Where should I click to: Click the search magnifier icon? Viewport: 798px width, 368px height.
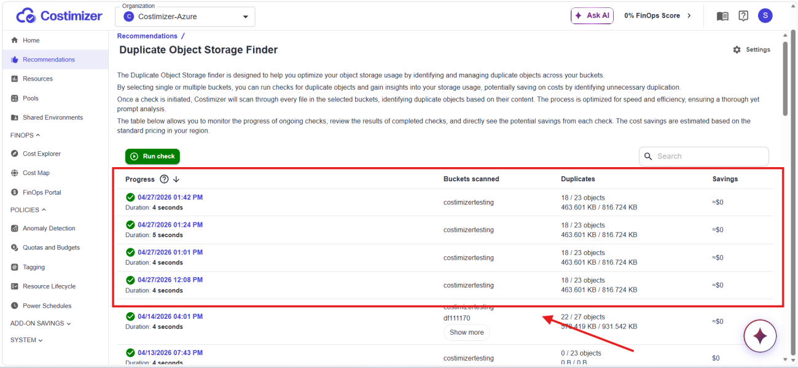point(648,157)
